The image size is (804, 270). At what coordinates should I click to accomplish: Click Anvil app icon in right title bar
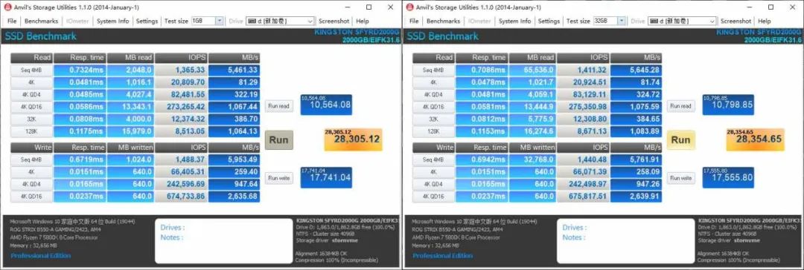point(409,7)
